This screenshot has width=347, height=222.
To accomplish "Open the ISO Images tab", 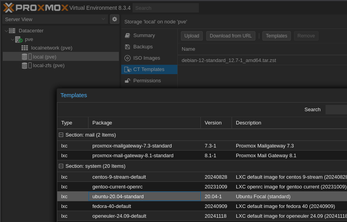I will tap(149, 58).
